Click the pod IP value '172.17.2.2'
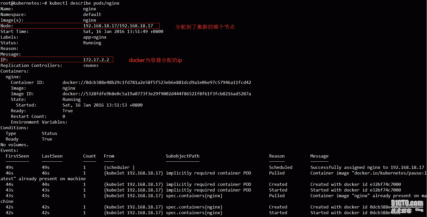 point(96,60)
